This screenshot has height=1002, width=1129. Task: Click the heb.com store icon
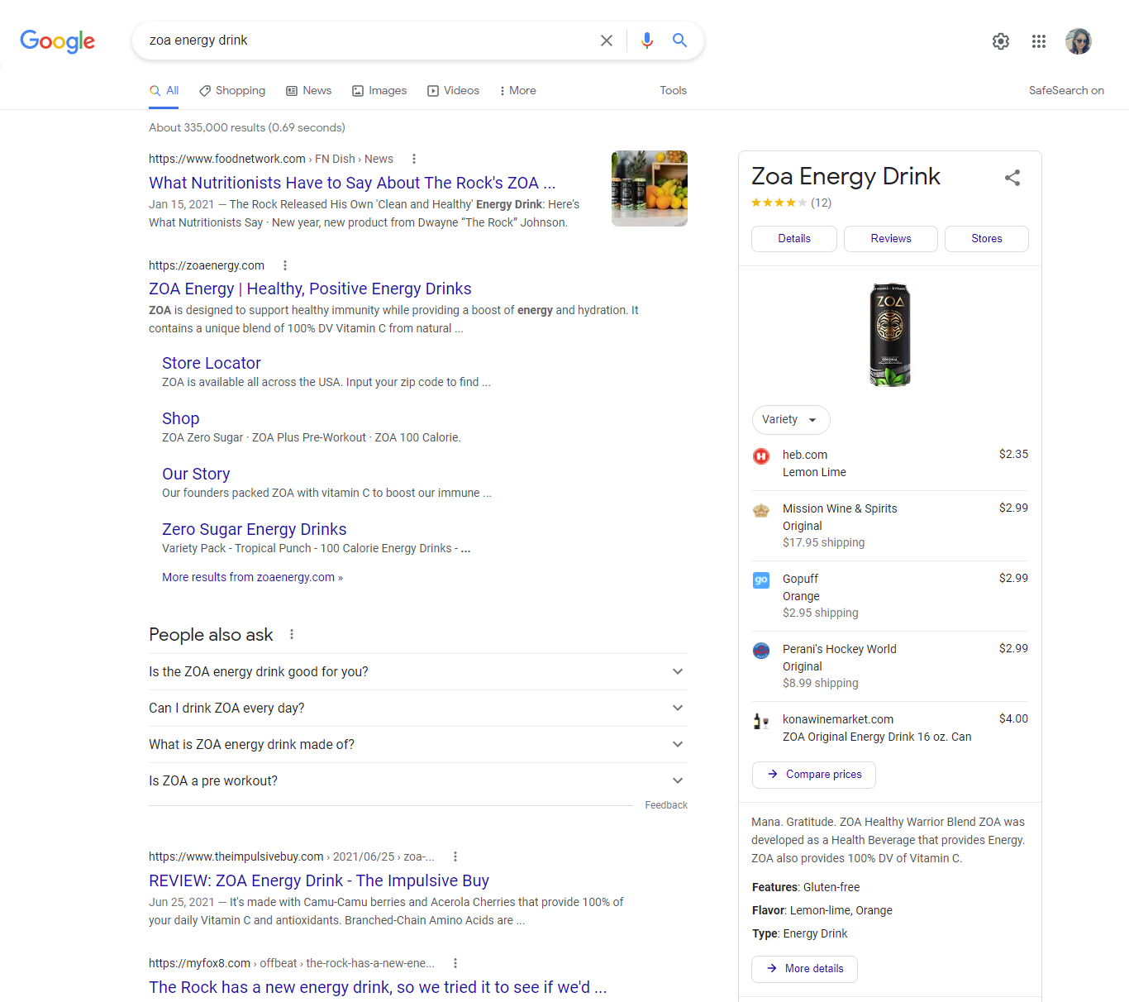pos(761,456)
